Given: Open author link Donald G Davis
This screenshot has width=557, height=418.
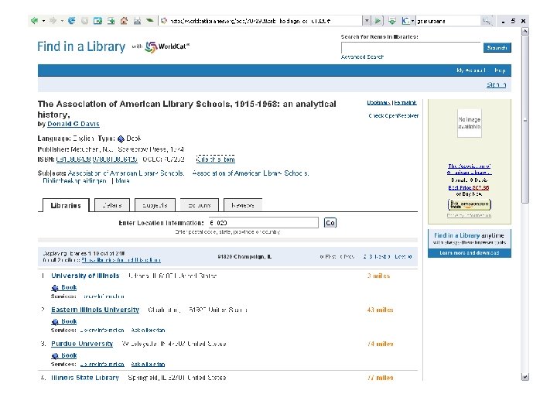Looking at the screenshot, I should coord(73,124).
